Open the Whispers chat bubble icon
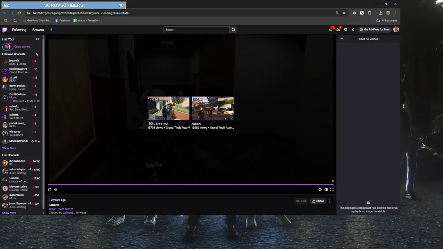Screen dimensions: 443x249 click(345, 30)
